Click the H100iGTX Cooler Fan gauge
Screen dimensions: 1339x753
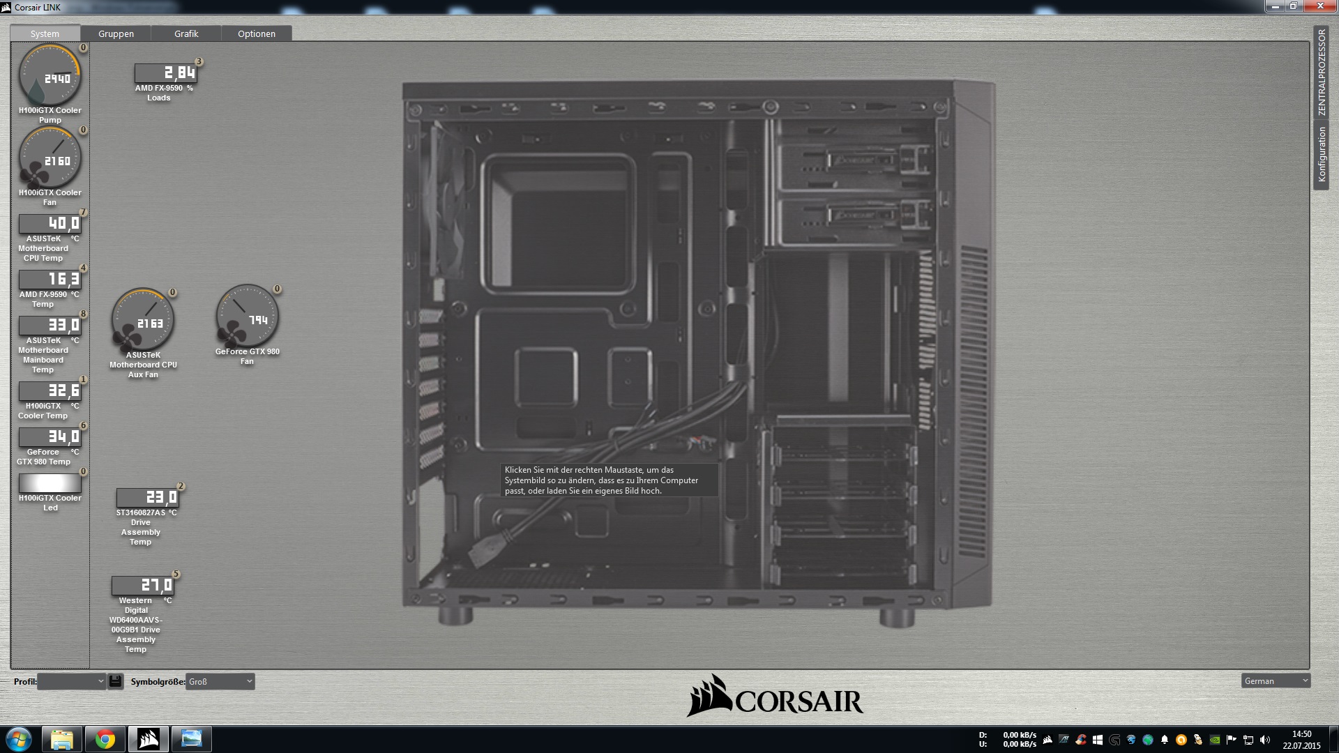[50, 158]
